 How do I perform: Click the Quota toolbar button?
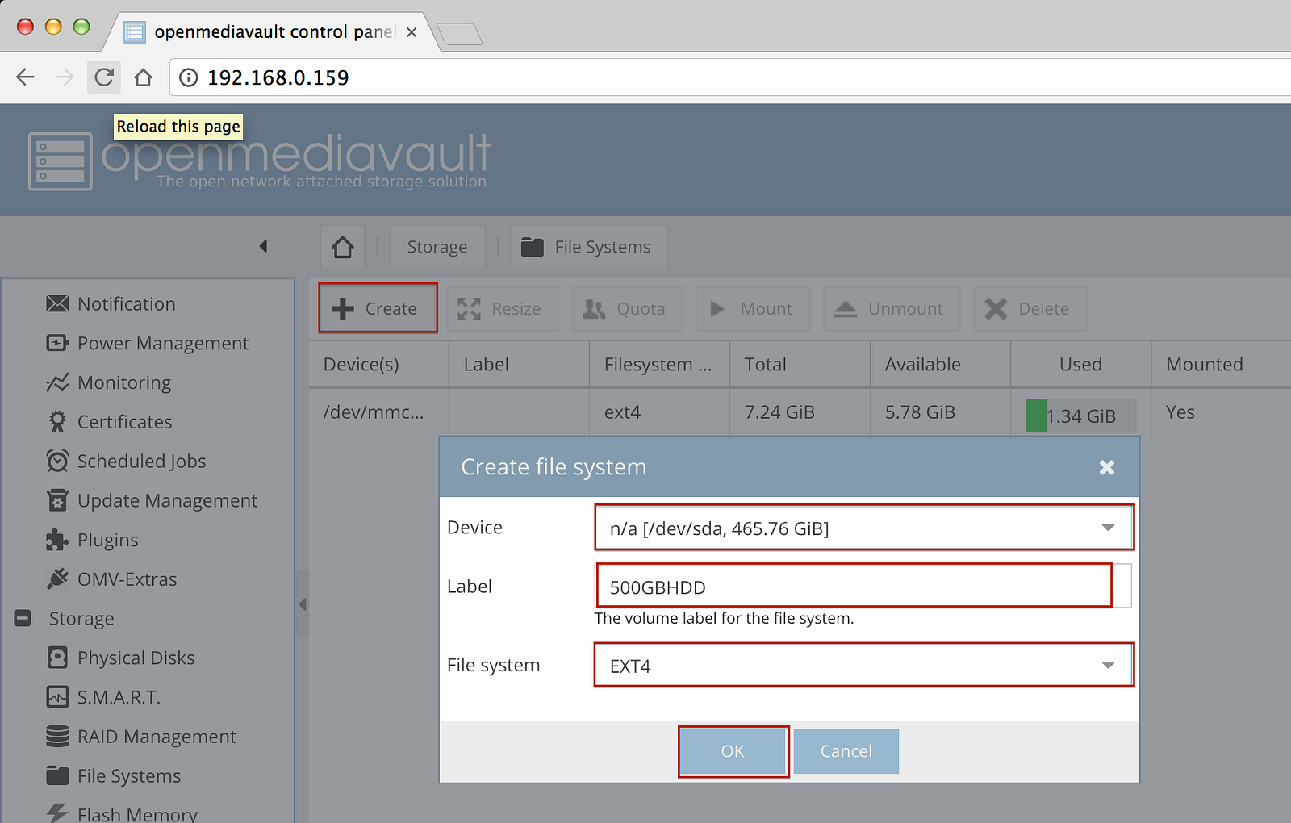coord(627,309)
